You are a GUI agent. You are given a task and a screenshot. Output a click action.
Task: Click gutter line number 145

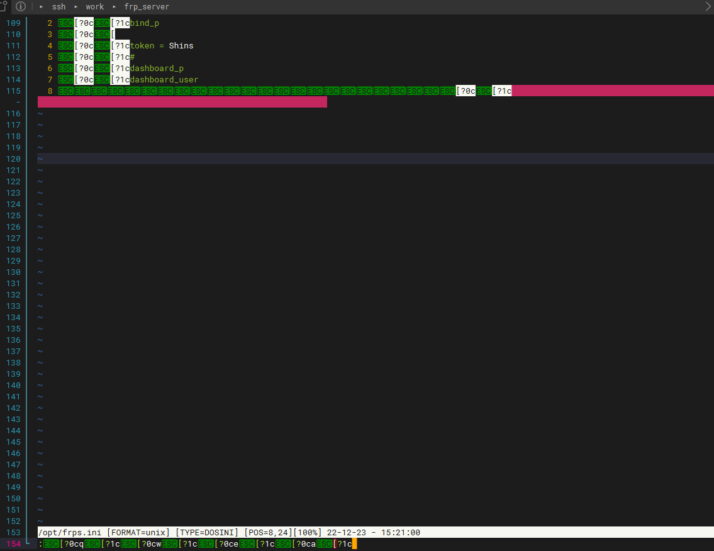tap(13, 442)
